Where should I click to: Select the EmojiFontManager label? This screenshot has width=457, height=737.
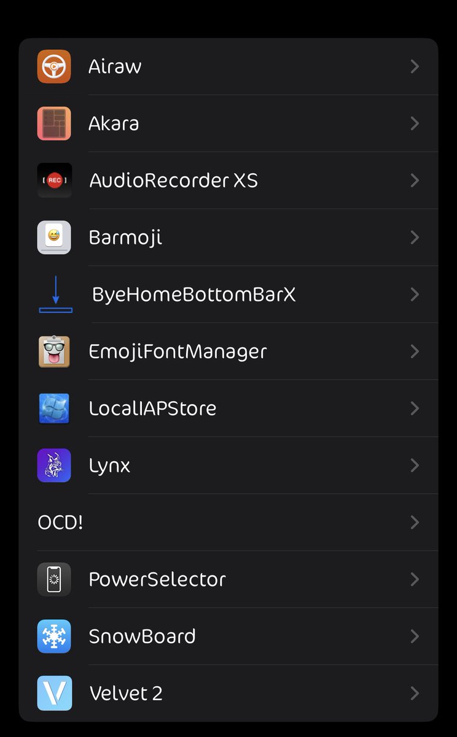click(178, 352)
